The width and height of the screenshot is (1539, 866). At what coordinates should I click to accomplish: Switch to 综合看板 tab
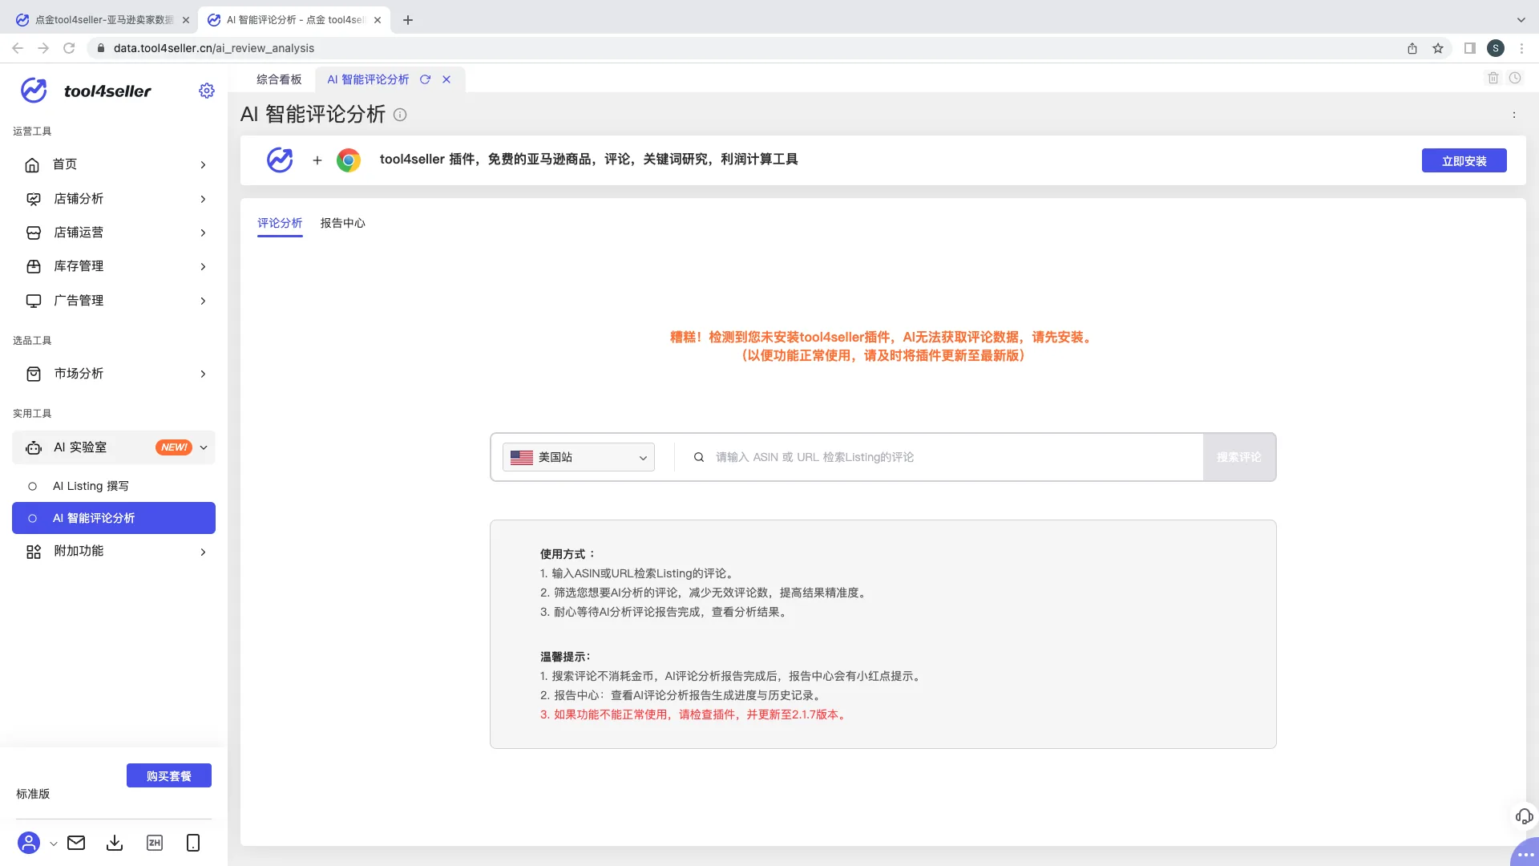pyautogui.click(x=279, y=79)
